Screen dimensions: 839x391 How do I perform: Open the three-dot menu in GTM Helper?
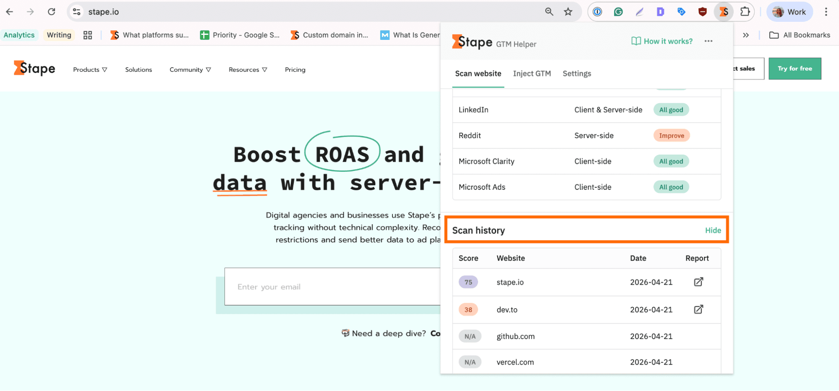pyautogui.click(x=708, y=41)
